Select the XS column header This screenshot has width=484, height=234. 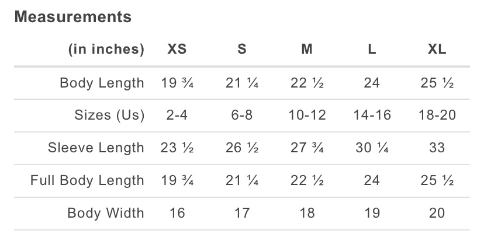click(177, 50)
